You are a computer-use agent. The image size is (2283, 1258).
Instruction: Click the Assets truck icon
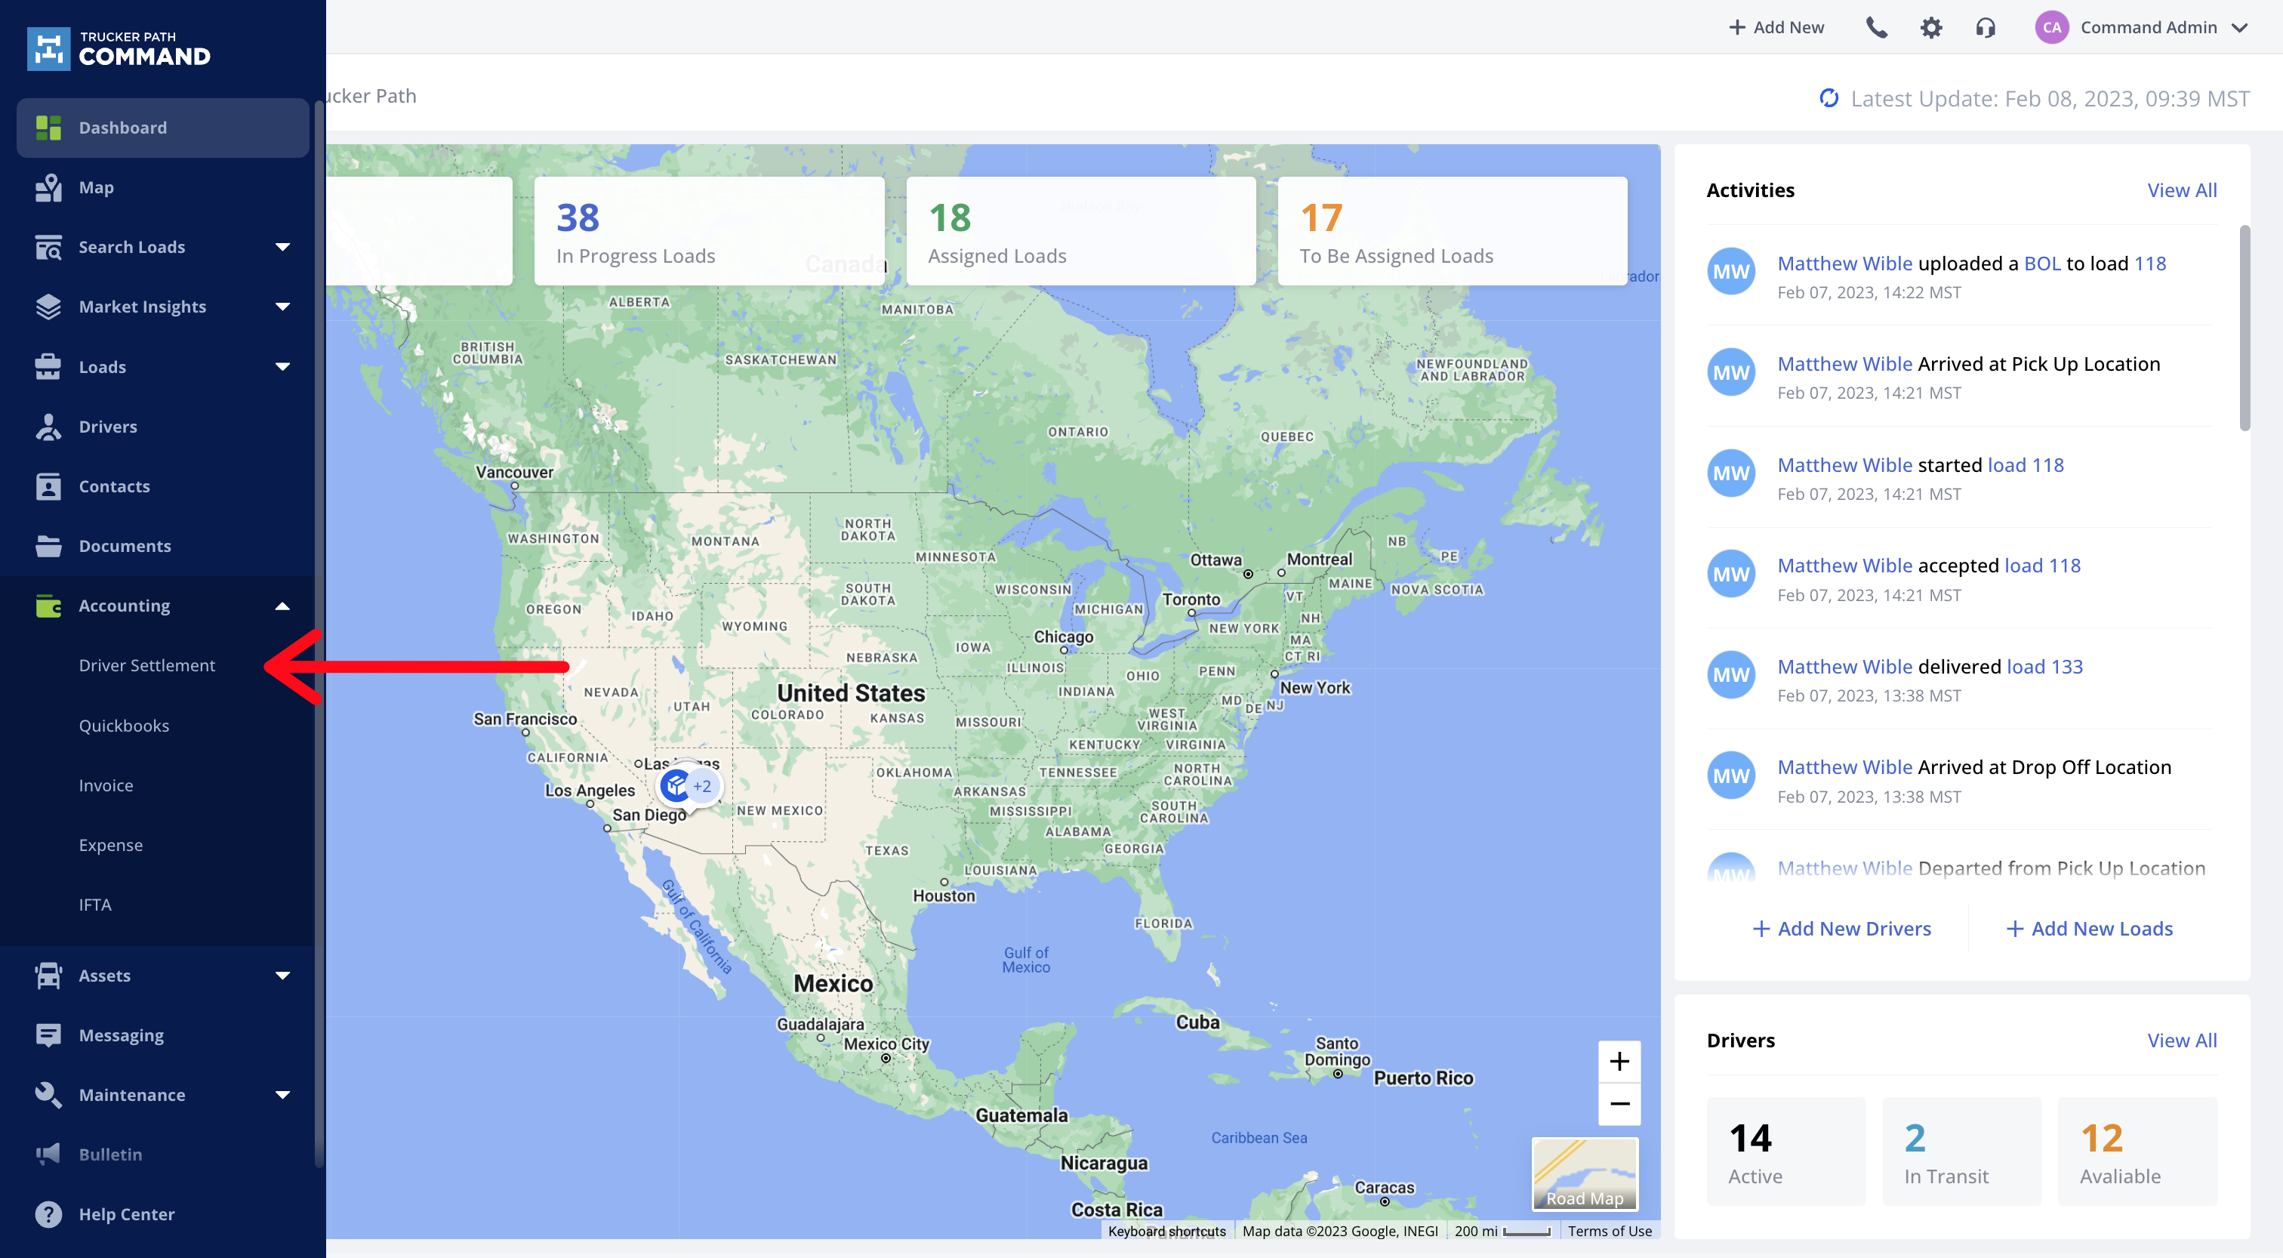click(49, 975)
